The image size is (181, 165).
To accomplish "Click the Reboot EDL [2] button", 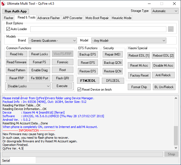I will tap(163, 56).
